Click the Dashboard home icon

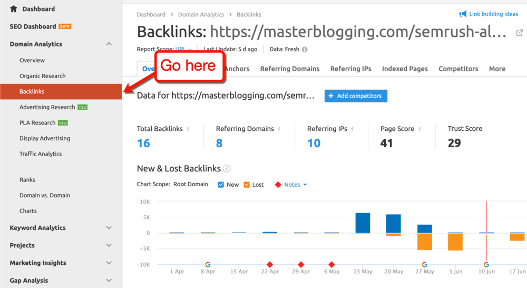click(14, 9)
